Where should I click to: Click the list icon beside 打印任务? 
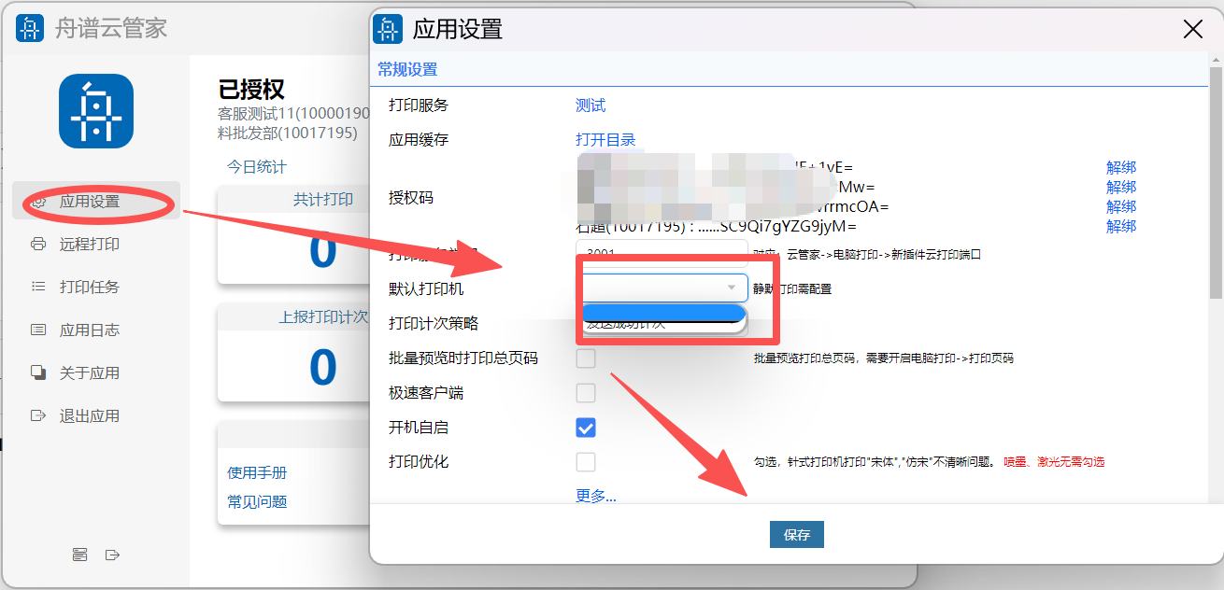coord(38,288)
